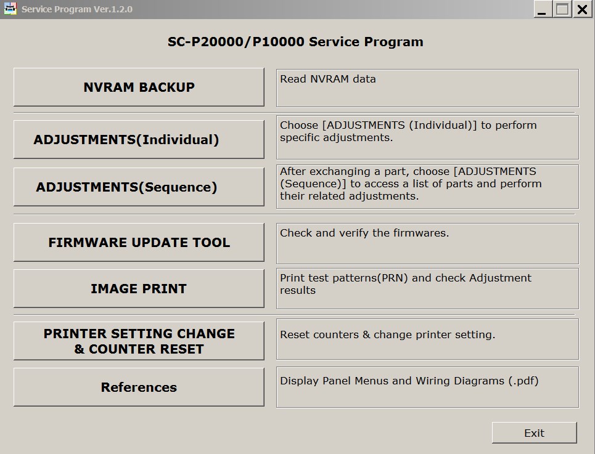
Task: Click the ADJUSTMENTS (Sequence) description text box
Action: pyautogui.click(x=428, y=187)
